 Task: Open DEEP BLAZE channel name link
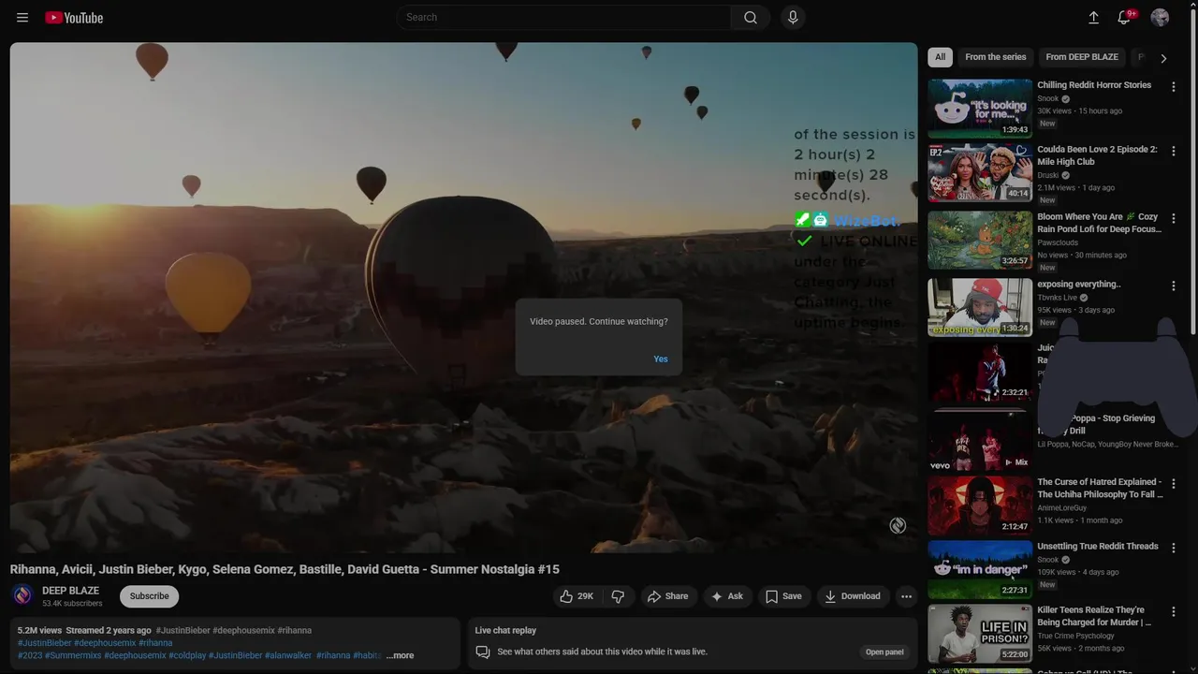pos(70,591)
